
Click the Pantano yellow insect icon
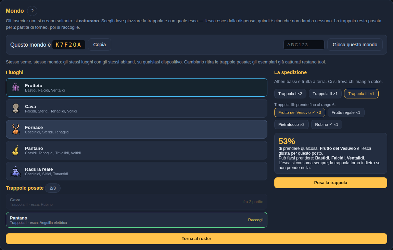(16, 150)
